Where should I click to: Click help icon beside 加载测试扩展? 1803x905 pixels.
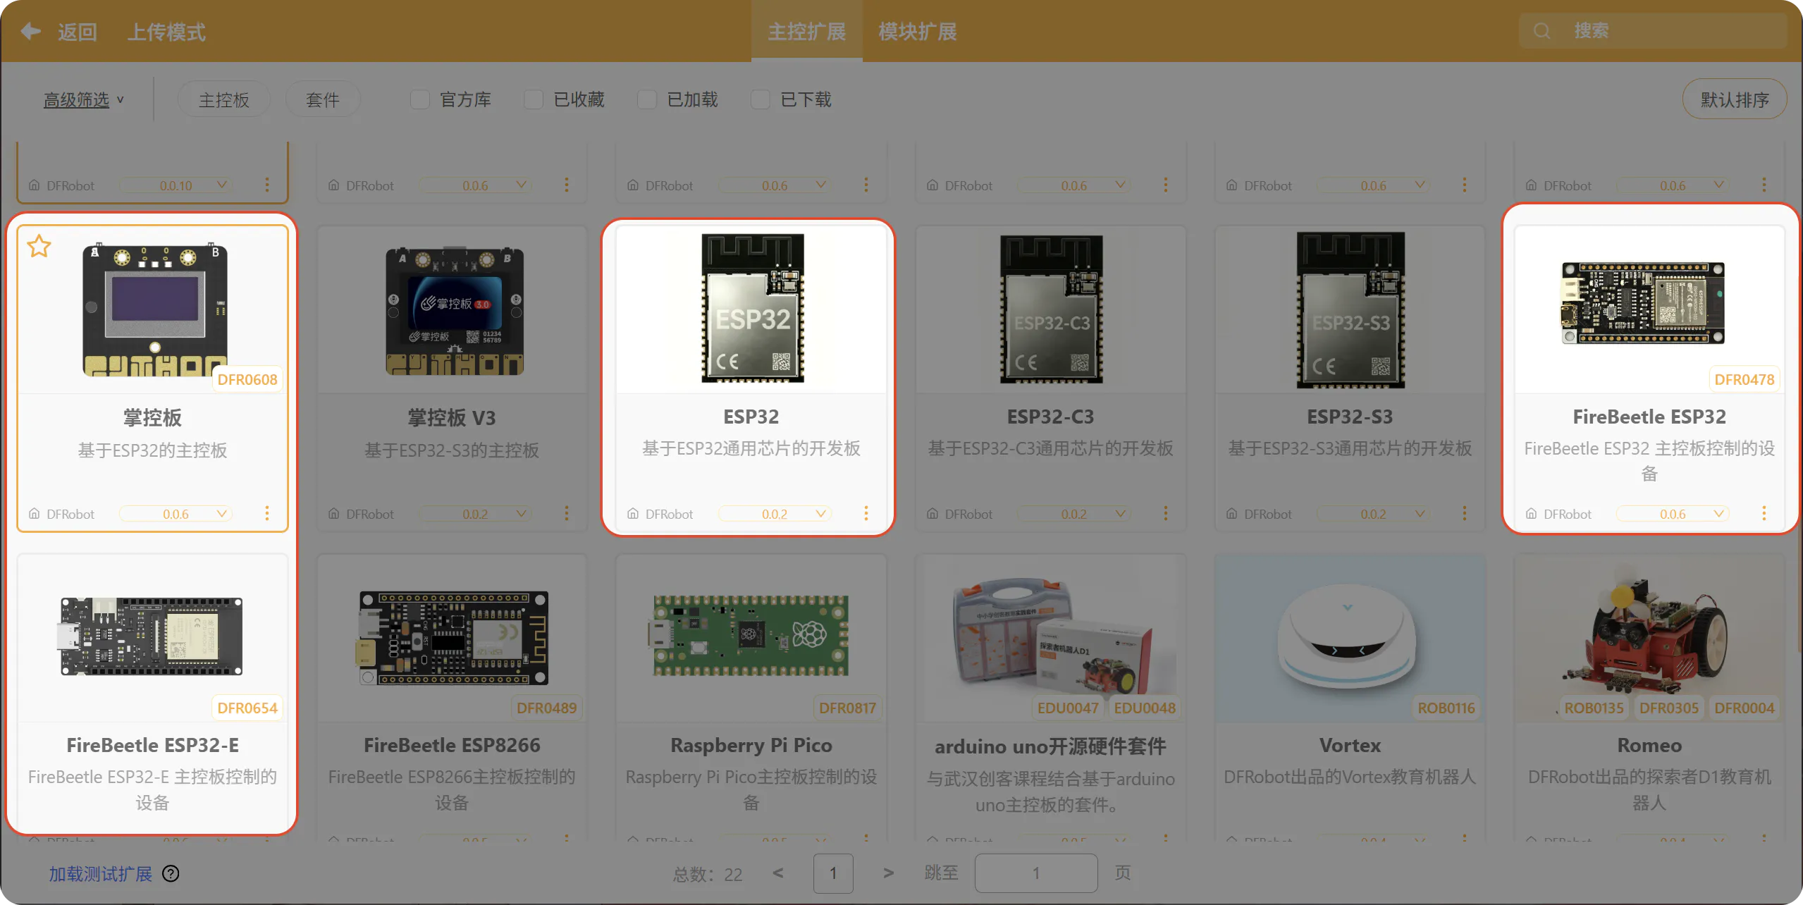click(x=171, y=874)
